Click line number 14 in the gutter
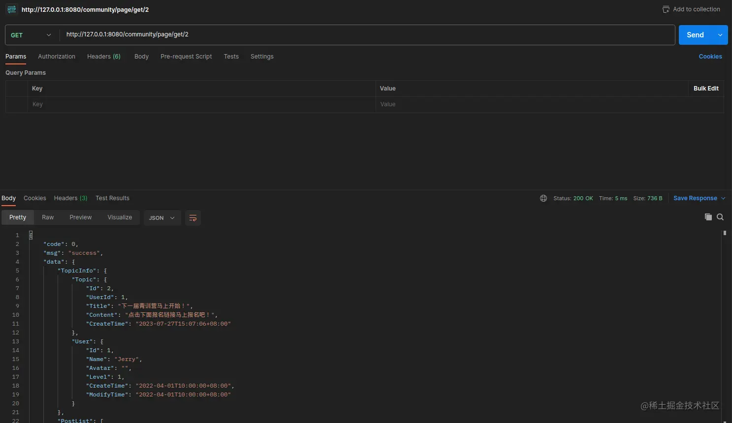This screenshot has height=423, width=732. tap(16, 350)
